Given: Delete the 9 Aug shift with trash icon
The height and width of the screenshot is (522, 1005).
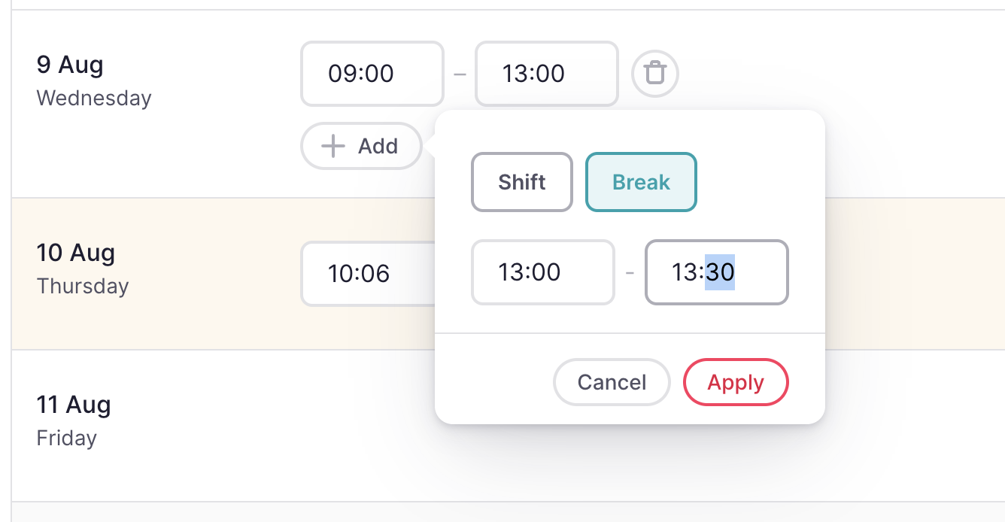Looking at the screenshot, I should click(x=655, y=74).
